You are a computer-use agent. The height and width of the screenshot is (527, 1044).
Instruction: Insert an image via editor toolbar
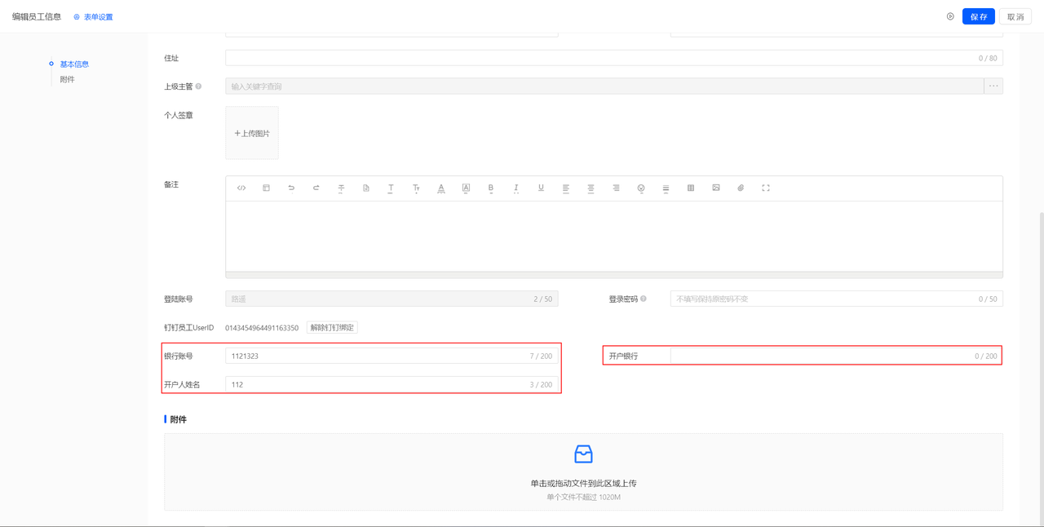coord(715,188)
